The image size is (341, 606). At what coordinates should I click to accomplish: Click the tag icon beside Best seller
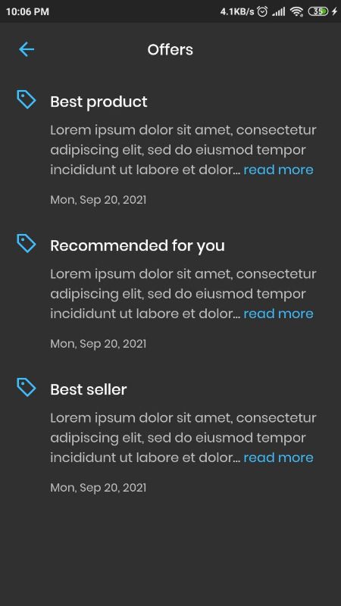(x=27, y=387)
